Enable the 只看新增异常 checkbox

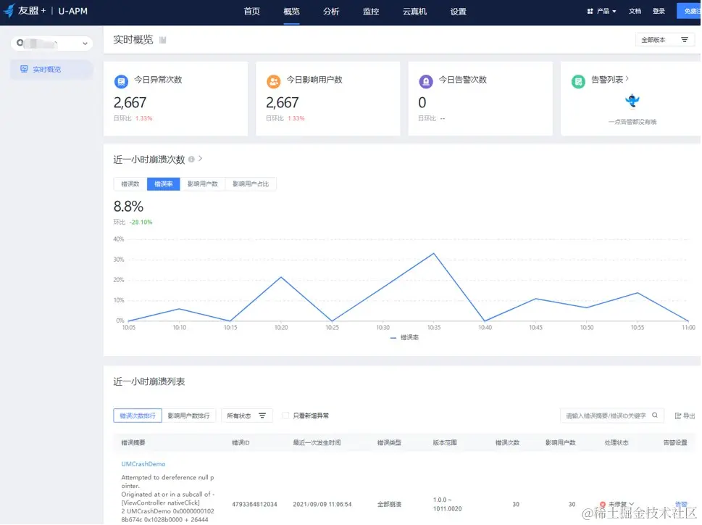point(285,416)
